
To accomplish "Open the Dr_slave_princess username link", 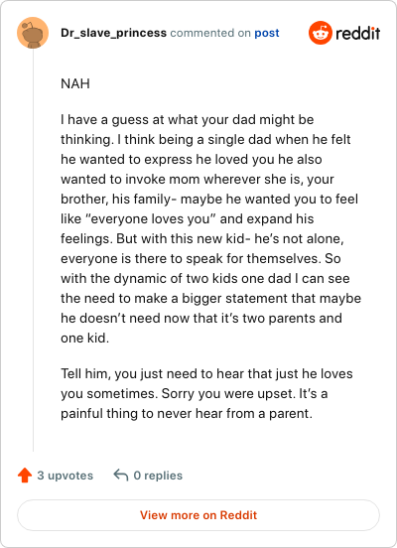I will point(113,33).
